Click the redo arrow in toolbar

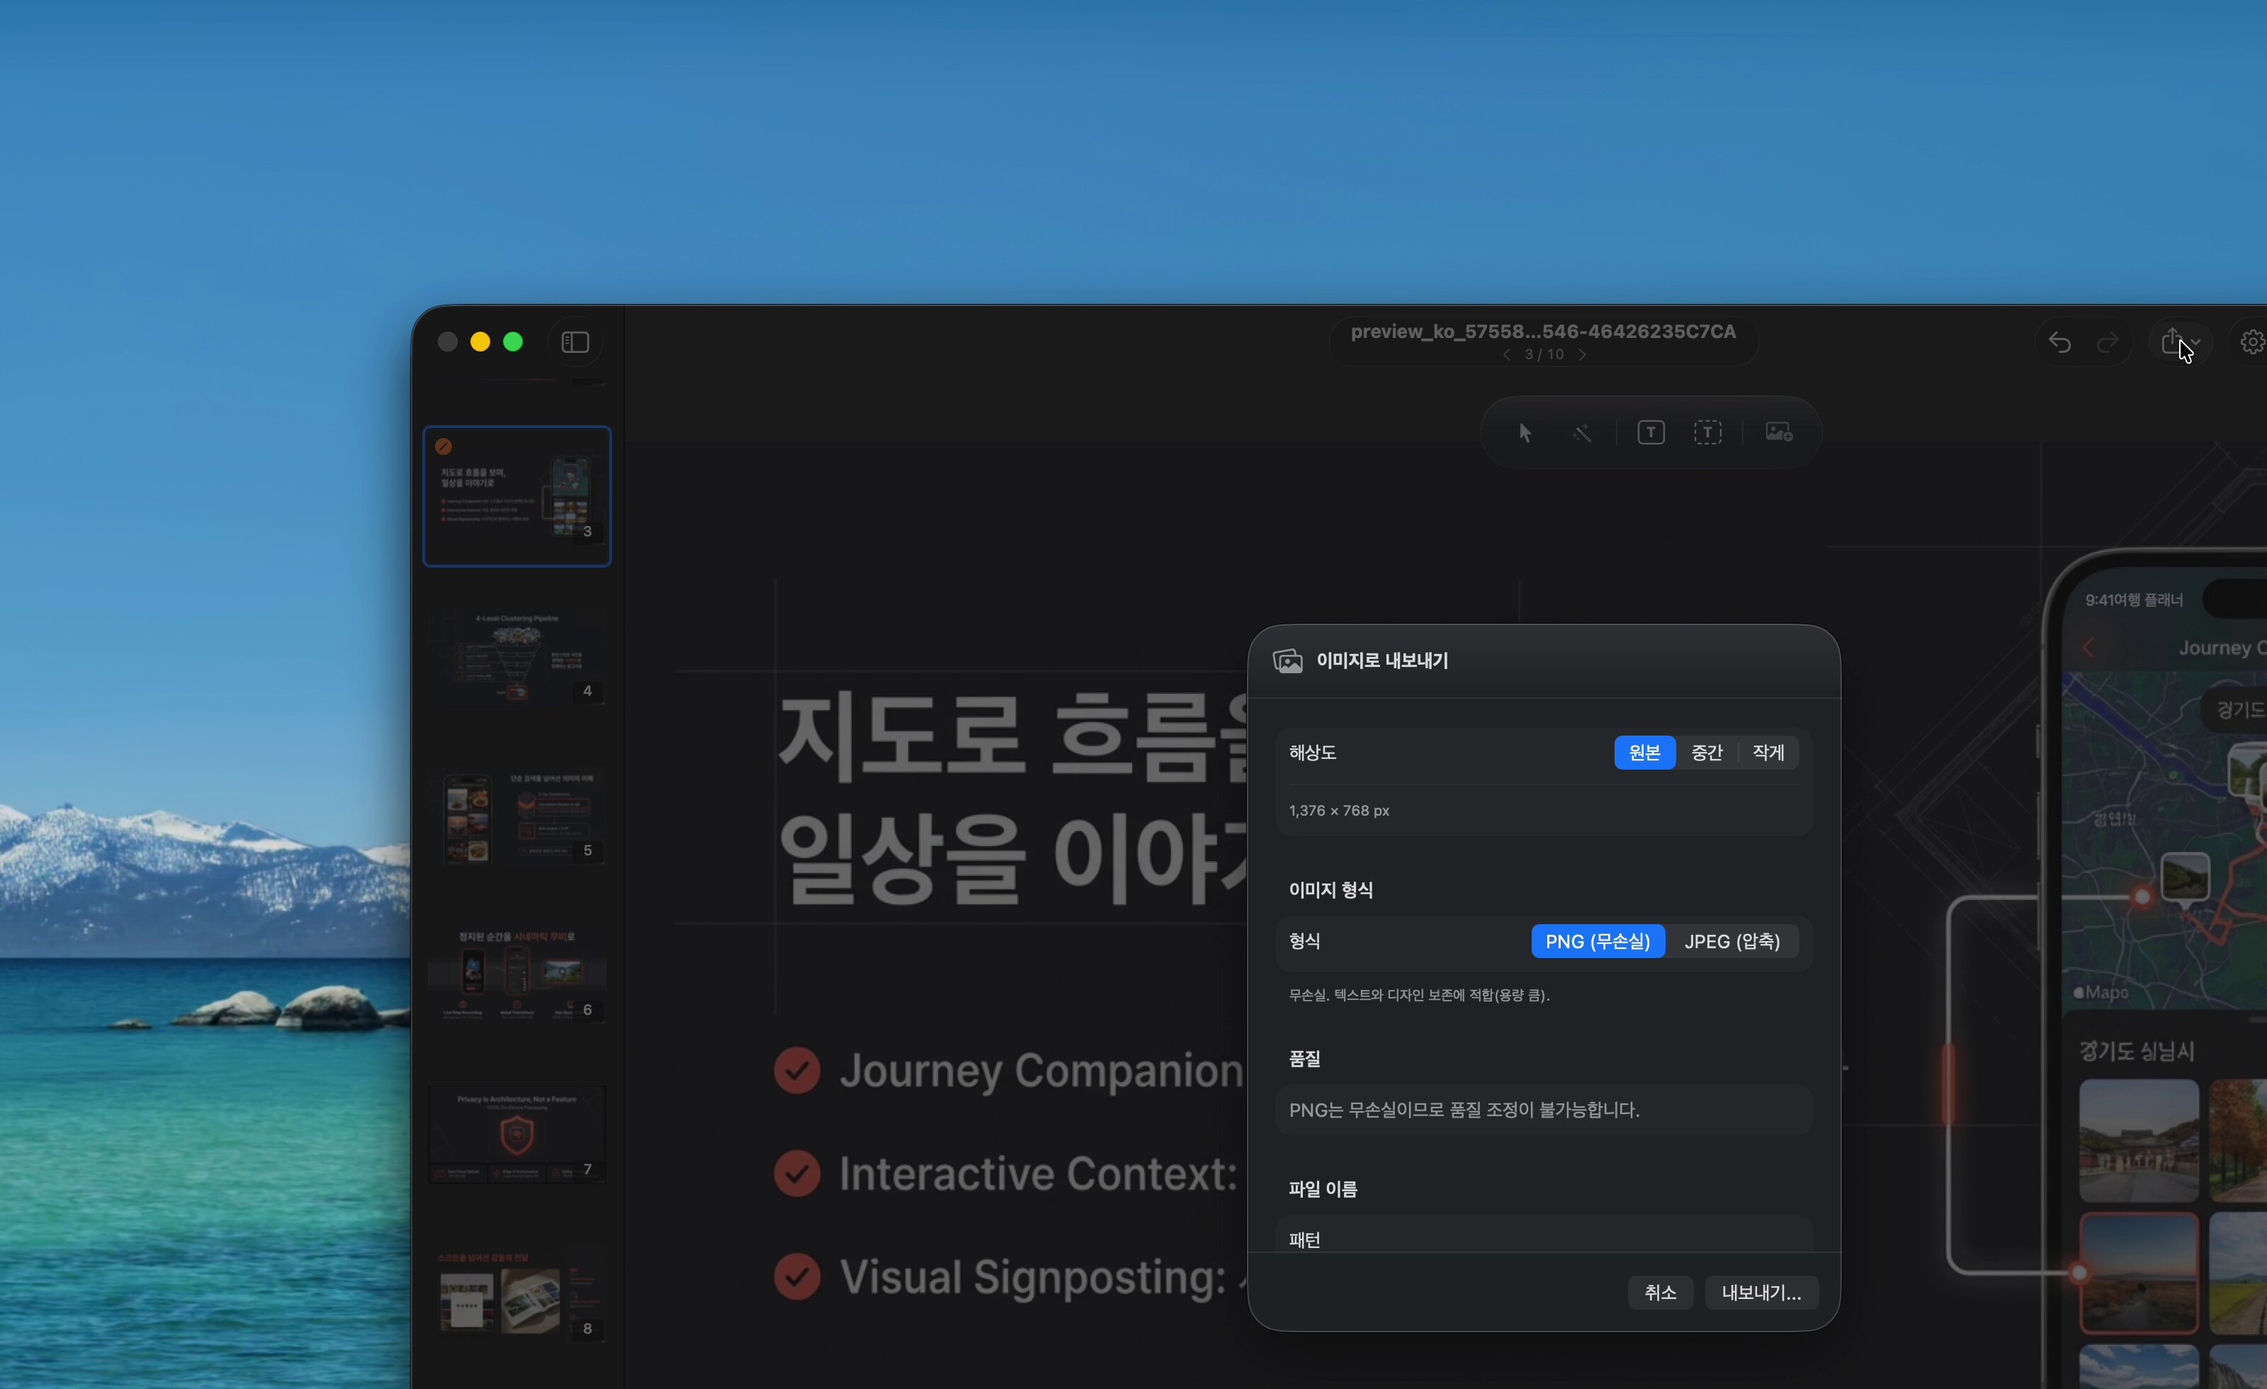point(2107,342)
